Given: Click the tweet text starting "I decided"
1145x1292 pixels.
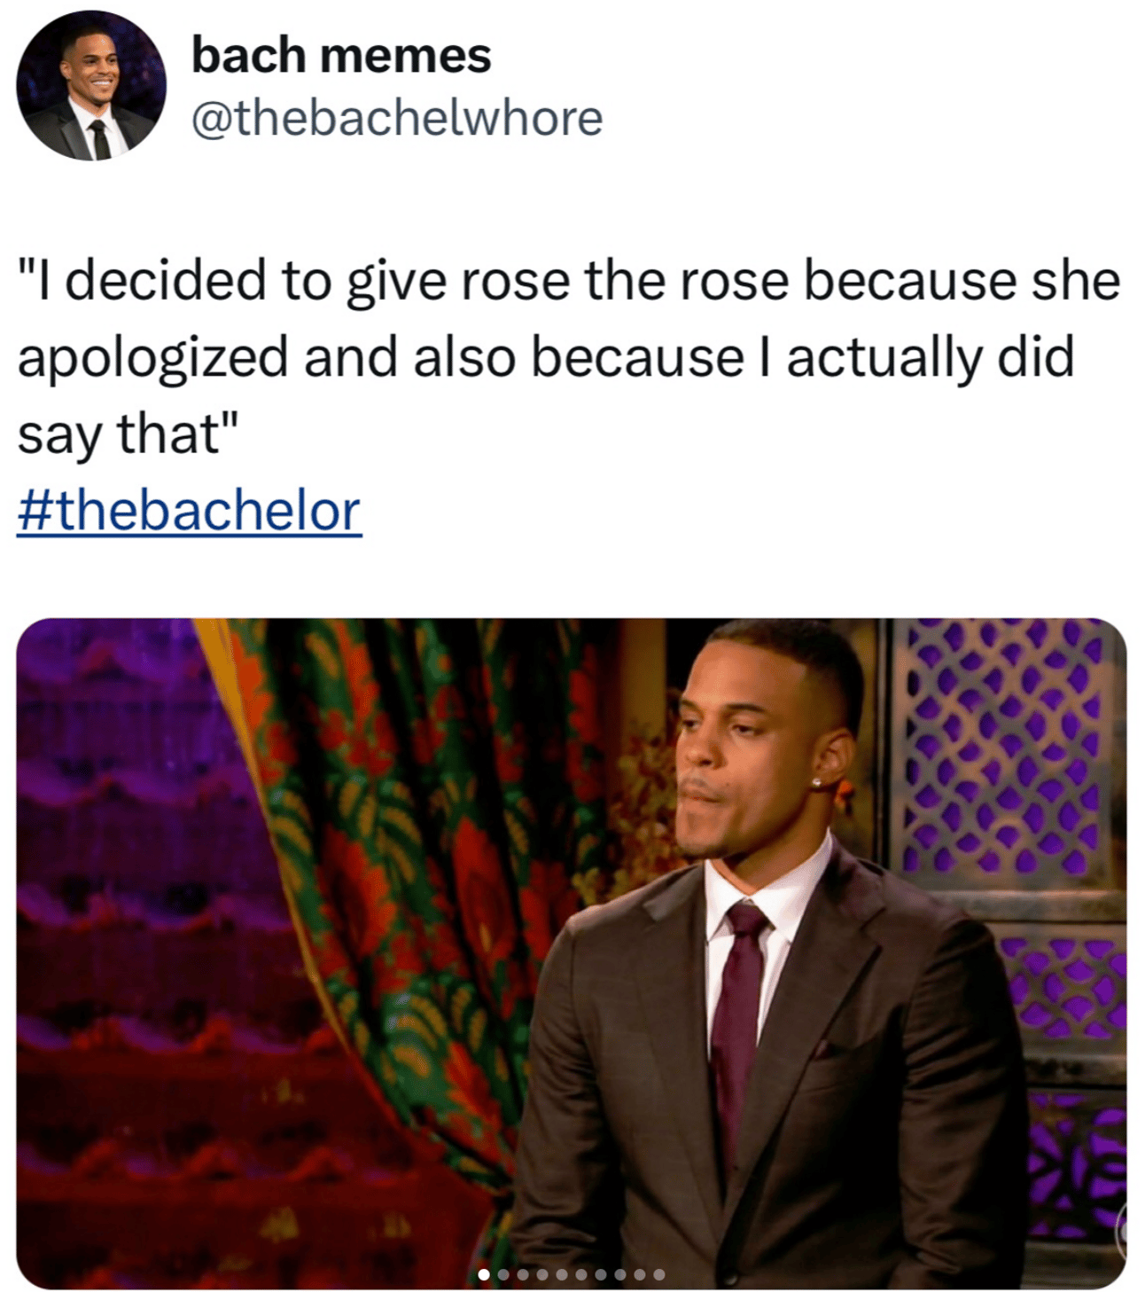Looking at the screenshot, I should coord(569,356).
